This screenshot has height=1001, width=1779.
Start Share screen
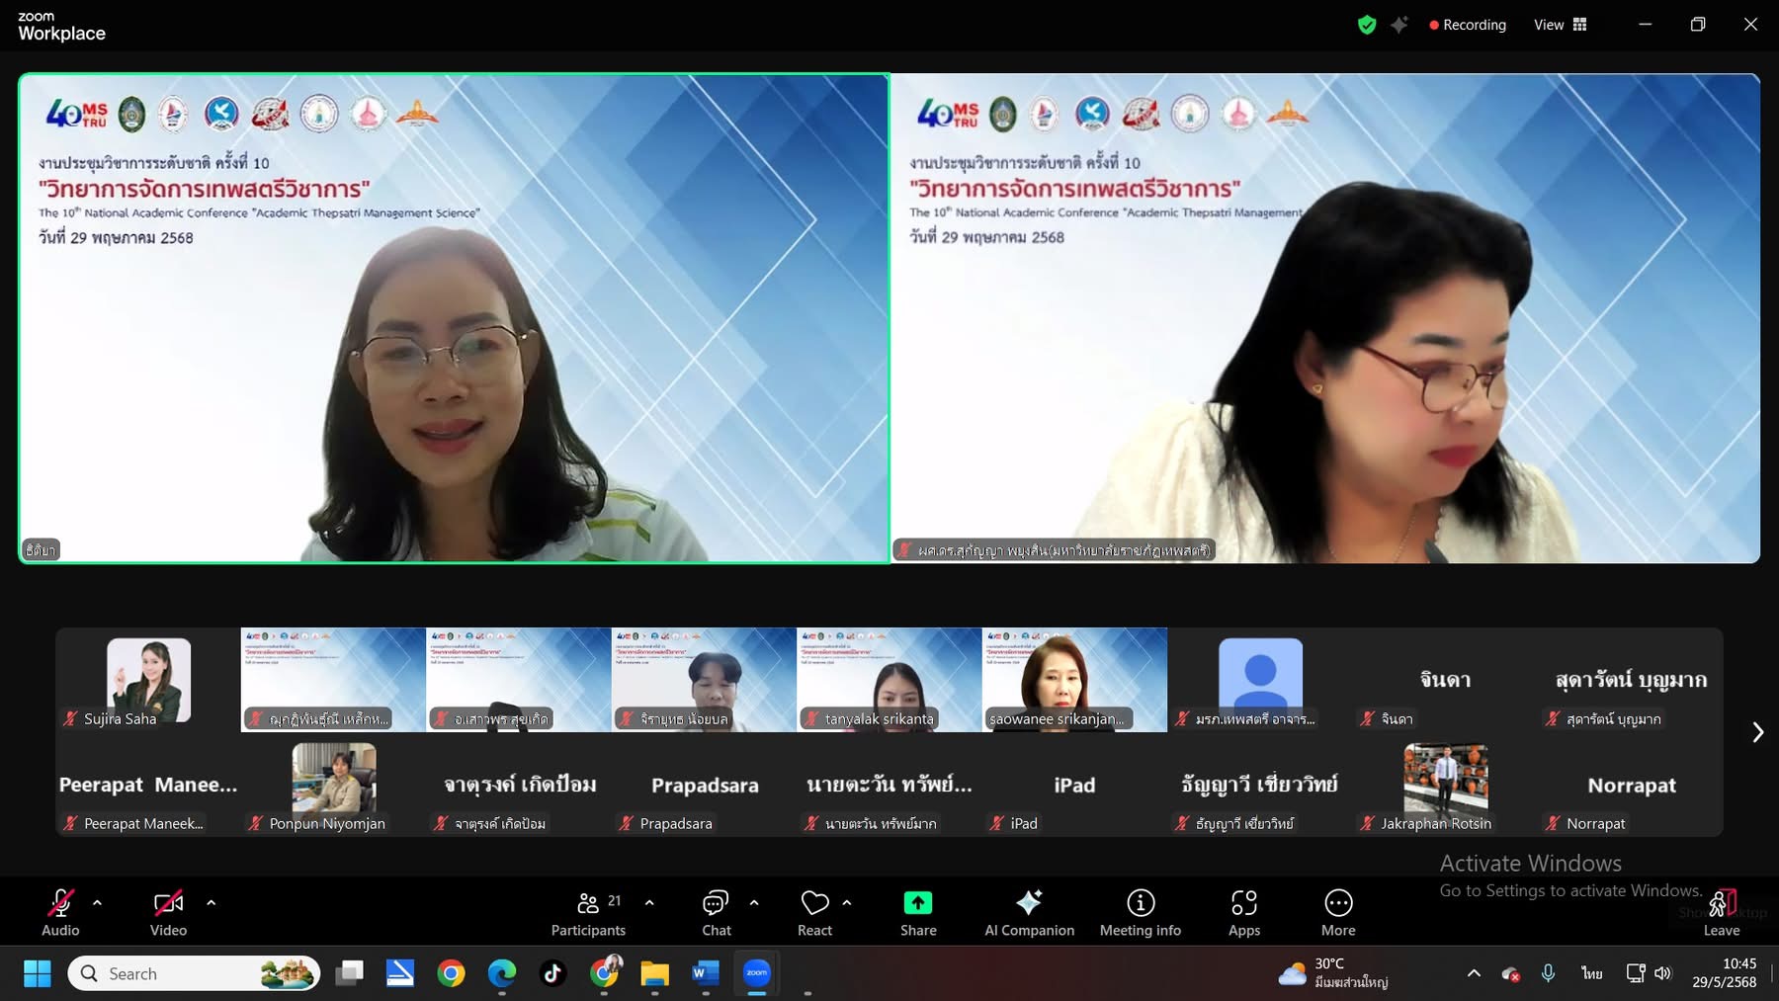click(917, 912)
